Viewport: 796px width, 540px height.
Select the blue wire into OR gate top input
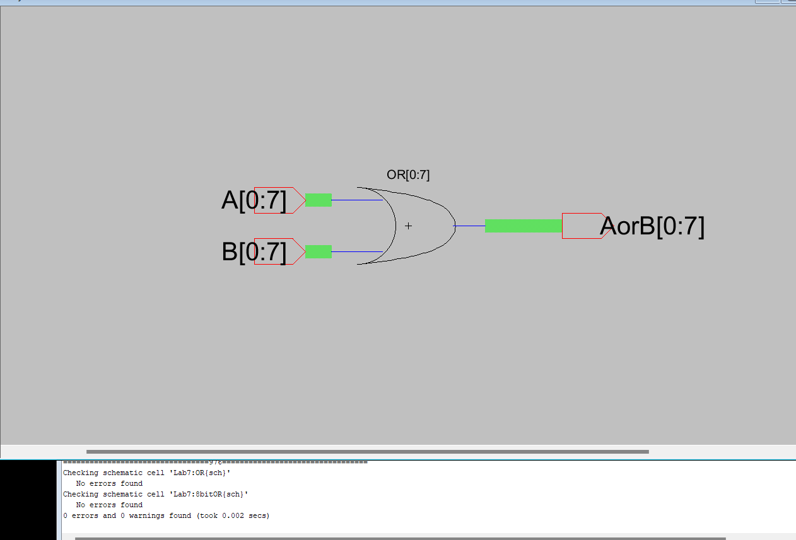357,200
